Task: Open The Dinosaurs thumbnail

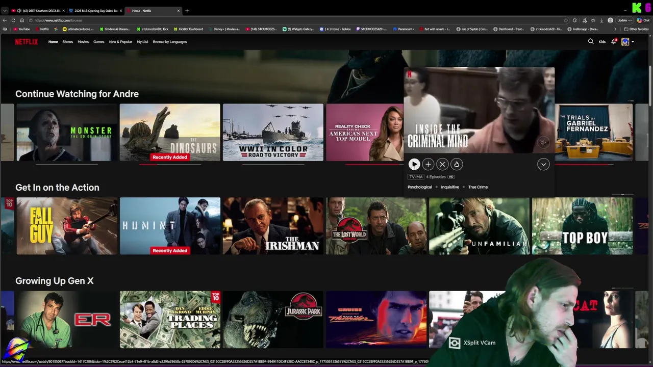Action: 170,133
